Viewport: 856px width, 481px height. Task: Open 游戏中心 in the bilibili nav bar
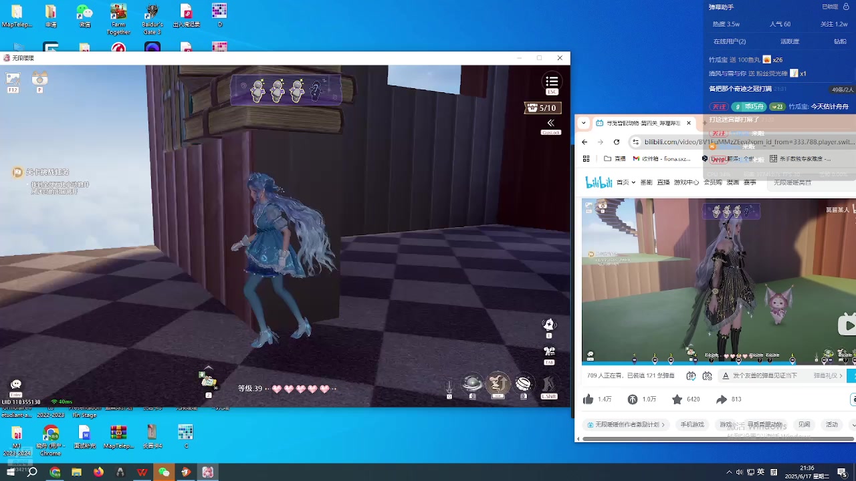point(686,182)
